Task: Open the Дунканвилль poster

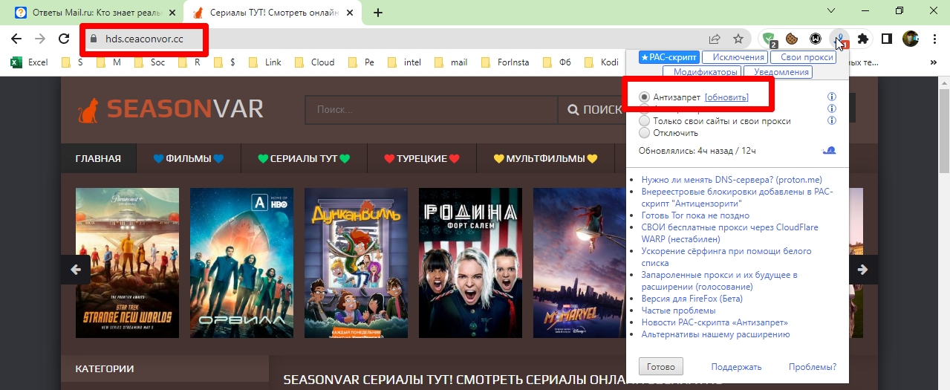Action: pos(356,263)
